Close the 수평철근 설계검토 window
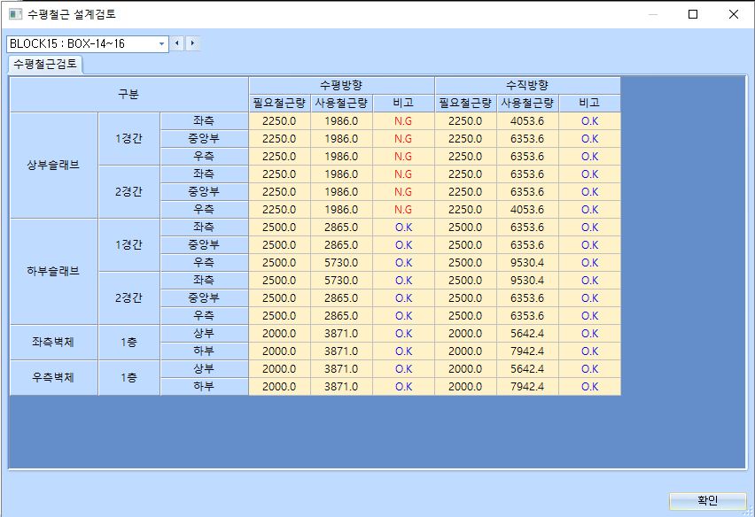Image resolution: width=755 pixels, height=517 pixels. (734, 14)
